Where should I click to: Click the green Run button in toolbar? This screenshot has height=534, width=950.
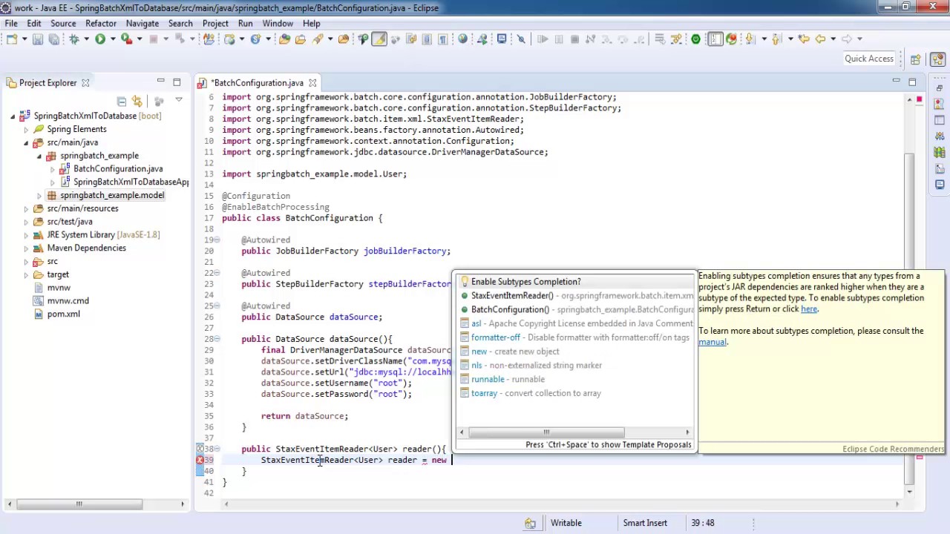99,39
